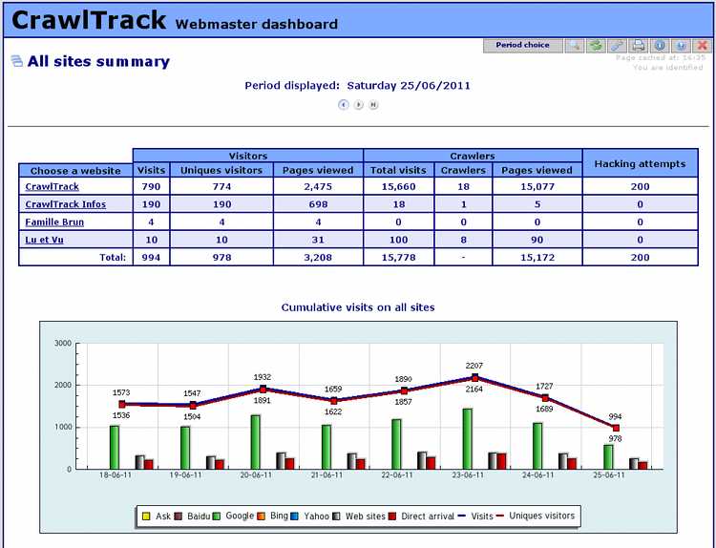Click the blue Yahoo legend swatch

[x=295, y=516]
